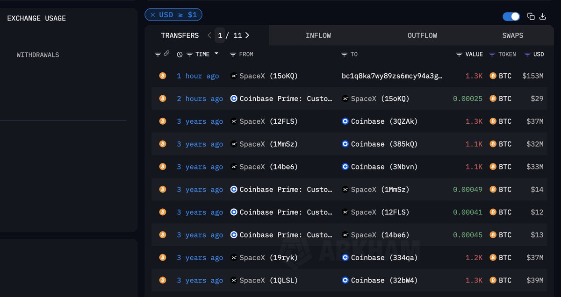Click BTC token icon in the $33M row
Image resolution: width=561 pixels, height=297 pixels.
click(493, 167)
